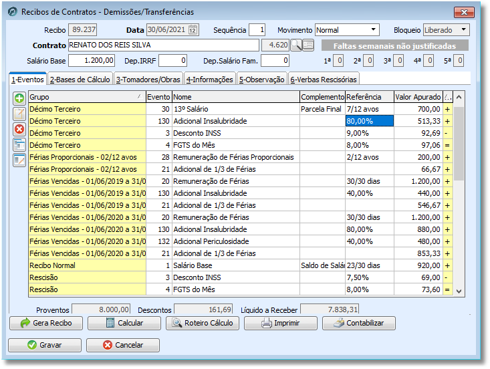Click the Contrato name field
Viewport: 490px width, 369px height.
tap(163, 45)
